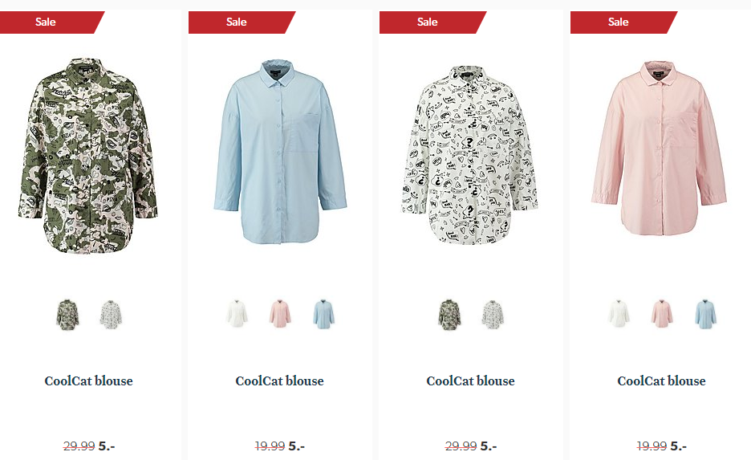Pick pink variant thumbnail under fourth blouse
The height and width of the screenshot is (460, 751).
662,314
